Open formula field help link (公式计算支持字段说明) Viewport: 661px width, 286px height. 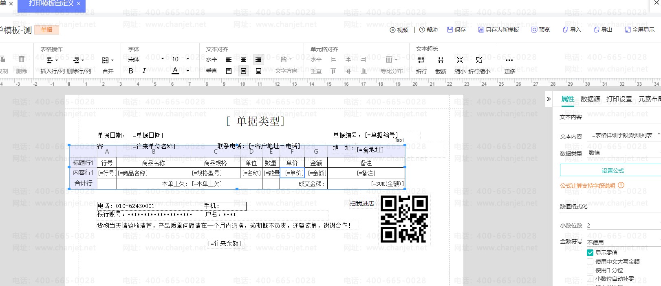point(587,186)
